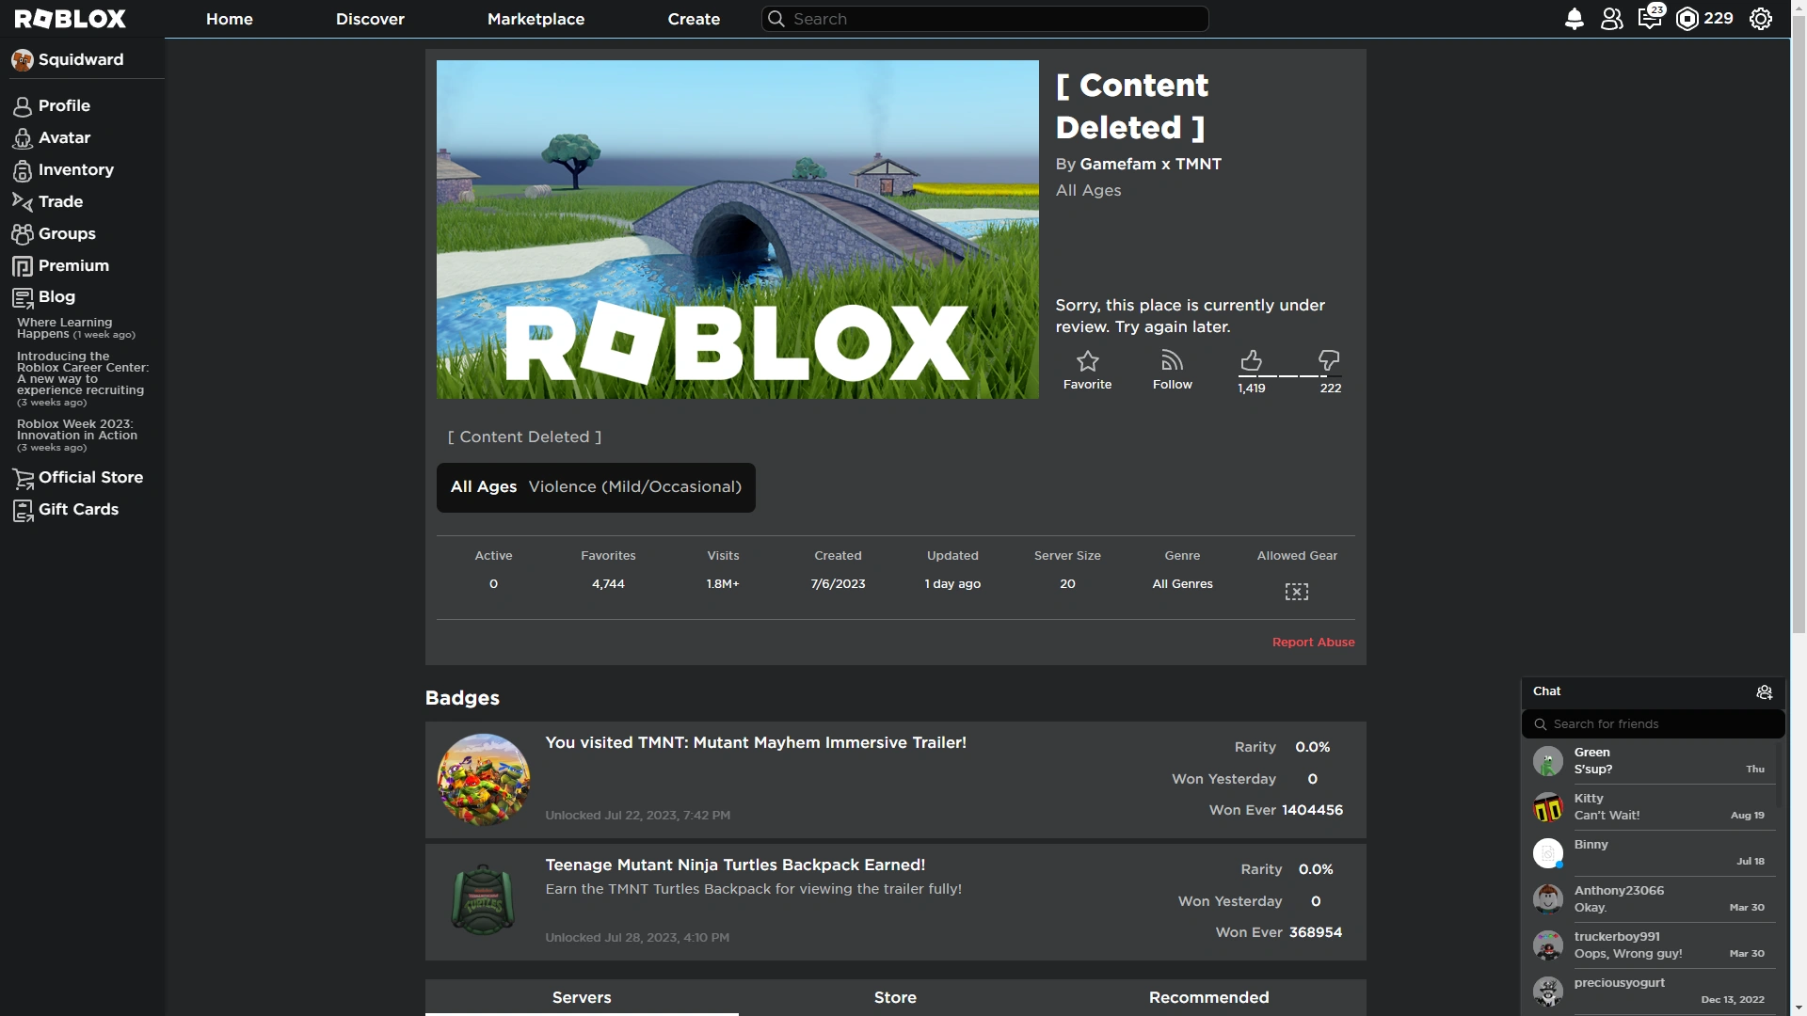
Task: Open Trade in the sidebar
Action: point(60,201)
